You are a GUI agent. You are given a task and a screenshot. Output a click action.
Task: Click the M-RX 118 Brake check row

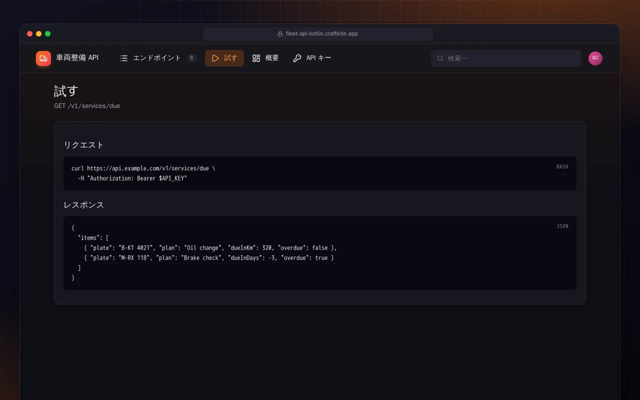(209, 258)
